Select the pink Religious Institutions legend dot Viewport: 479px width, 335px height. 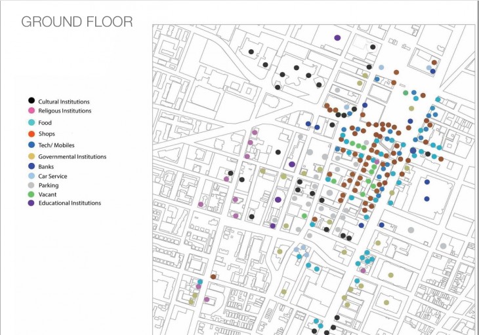31,111
